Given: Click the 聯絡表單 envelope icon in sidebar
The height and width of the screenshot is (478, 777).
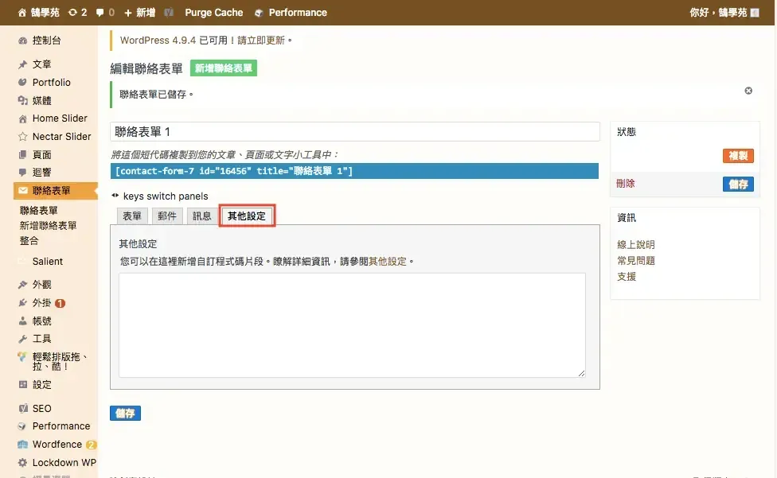Looking at the screenshot, I should click(x=23, y=191).
